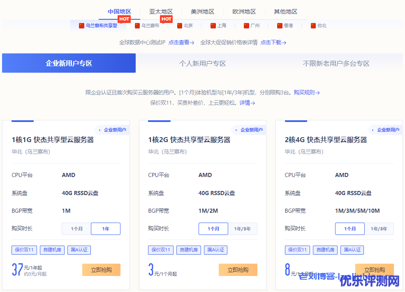Switch to the 亚太地区 region tab
The width and height of the screenshot is (405, 292).
(161, 11)
